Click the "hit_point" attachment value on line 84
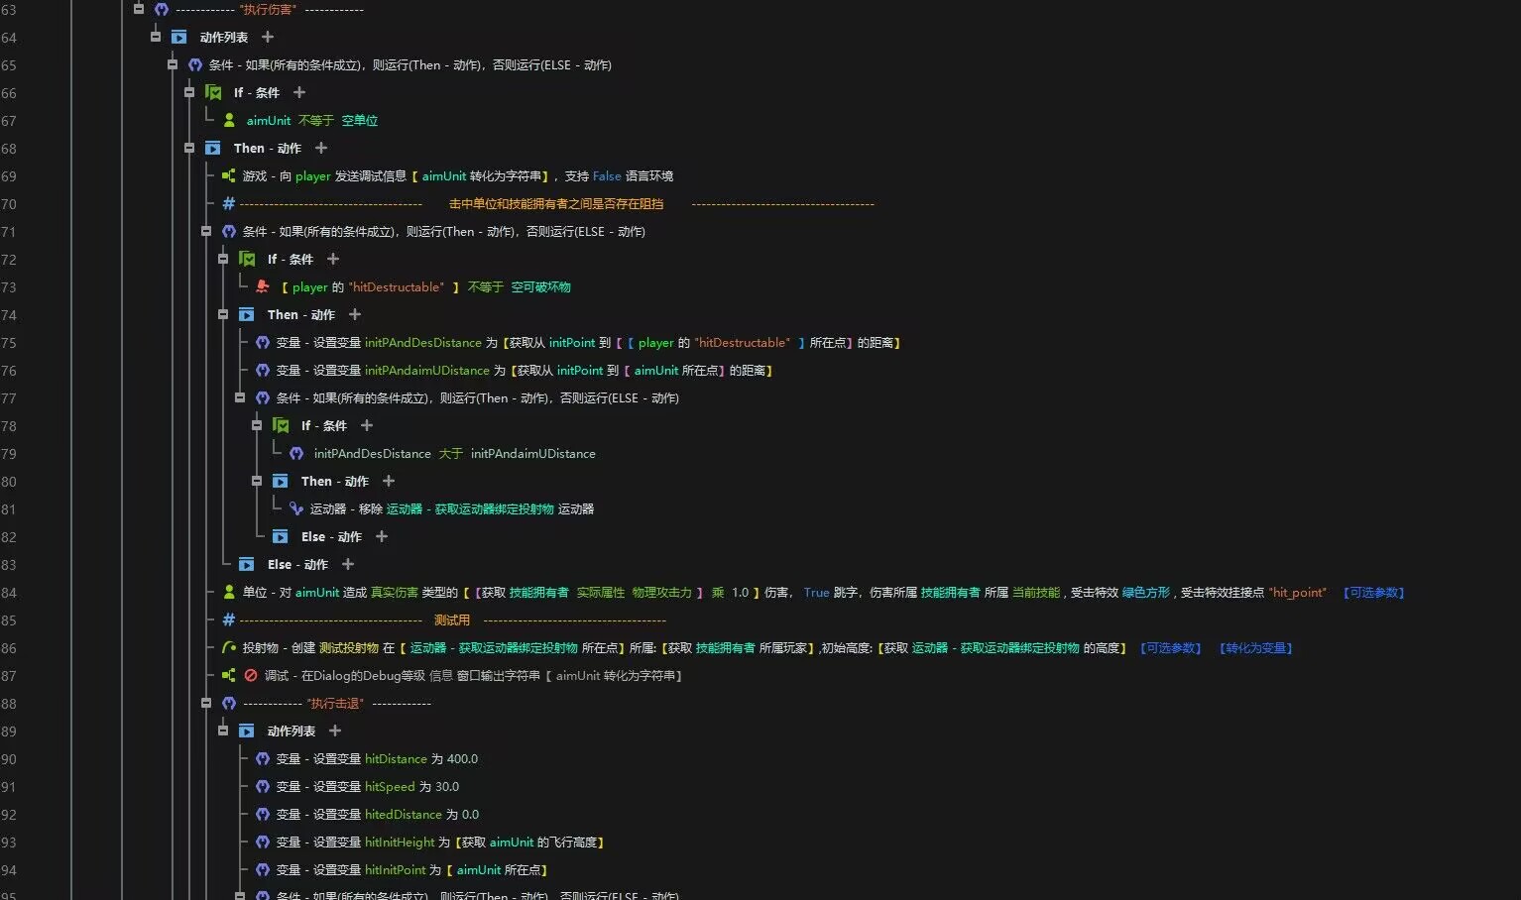1521x900 pixels. click(x=1298, y=593)
